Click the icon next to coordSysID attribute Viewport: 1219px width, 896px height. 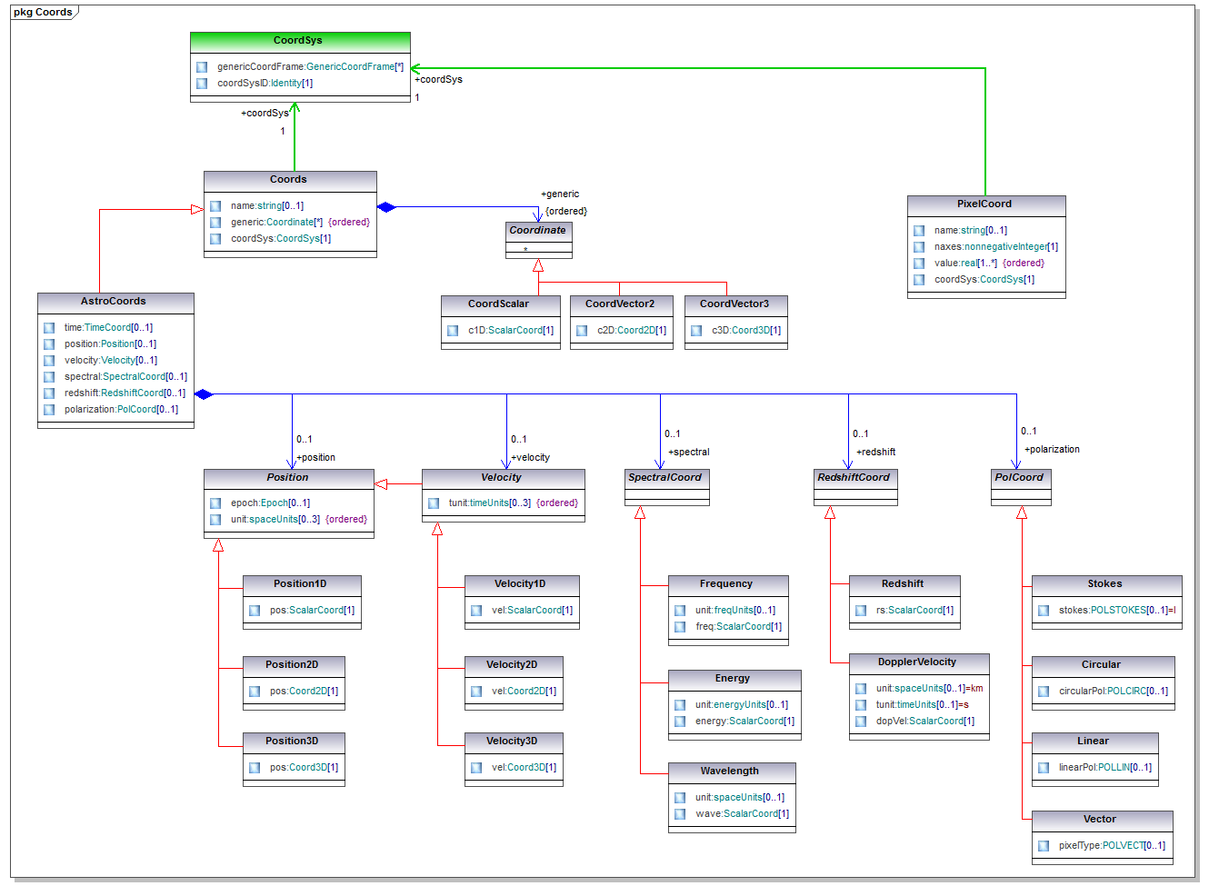click(x=202, y=84)
